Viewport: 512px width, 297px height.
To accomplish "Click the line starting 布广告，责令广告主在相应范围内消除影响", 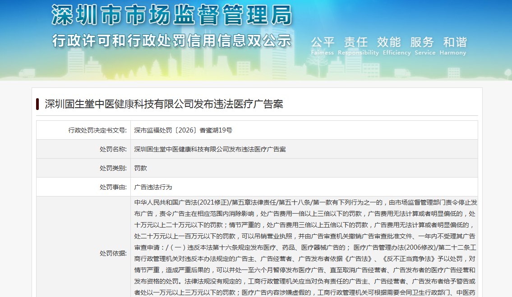I will [x=304, y=214].
